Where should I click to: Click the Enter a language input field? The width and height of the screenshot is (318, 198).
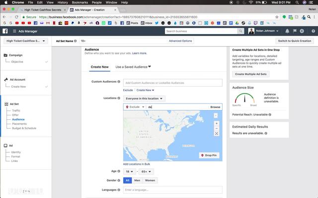point(172,190)
